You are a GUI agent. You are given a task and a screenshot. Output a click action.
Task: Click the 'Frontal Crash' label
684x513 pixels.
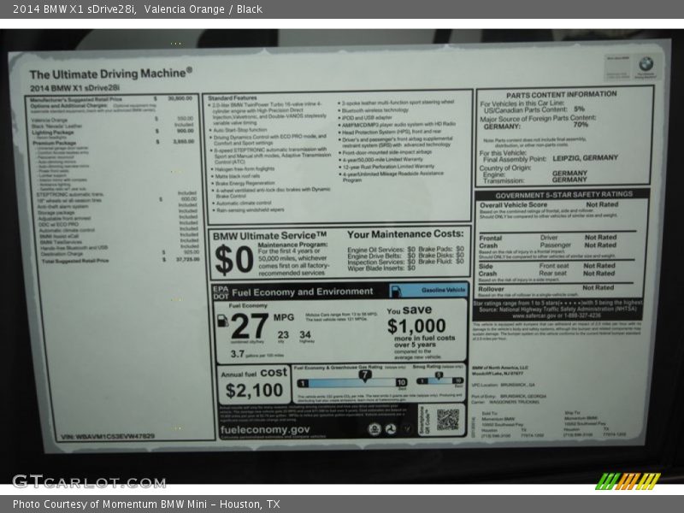point(490,242)
